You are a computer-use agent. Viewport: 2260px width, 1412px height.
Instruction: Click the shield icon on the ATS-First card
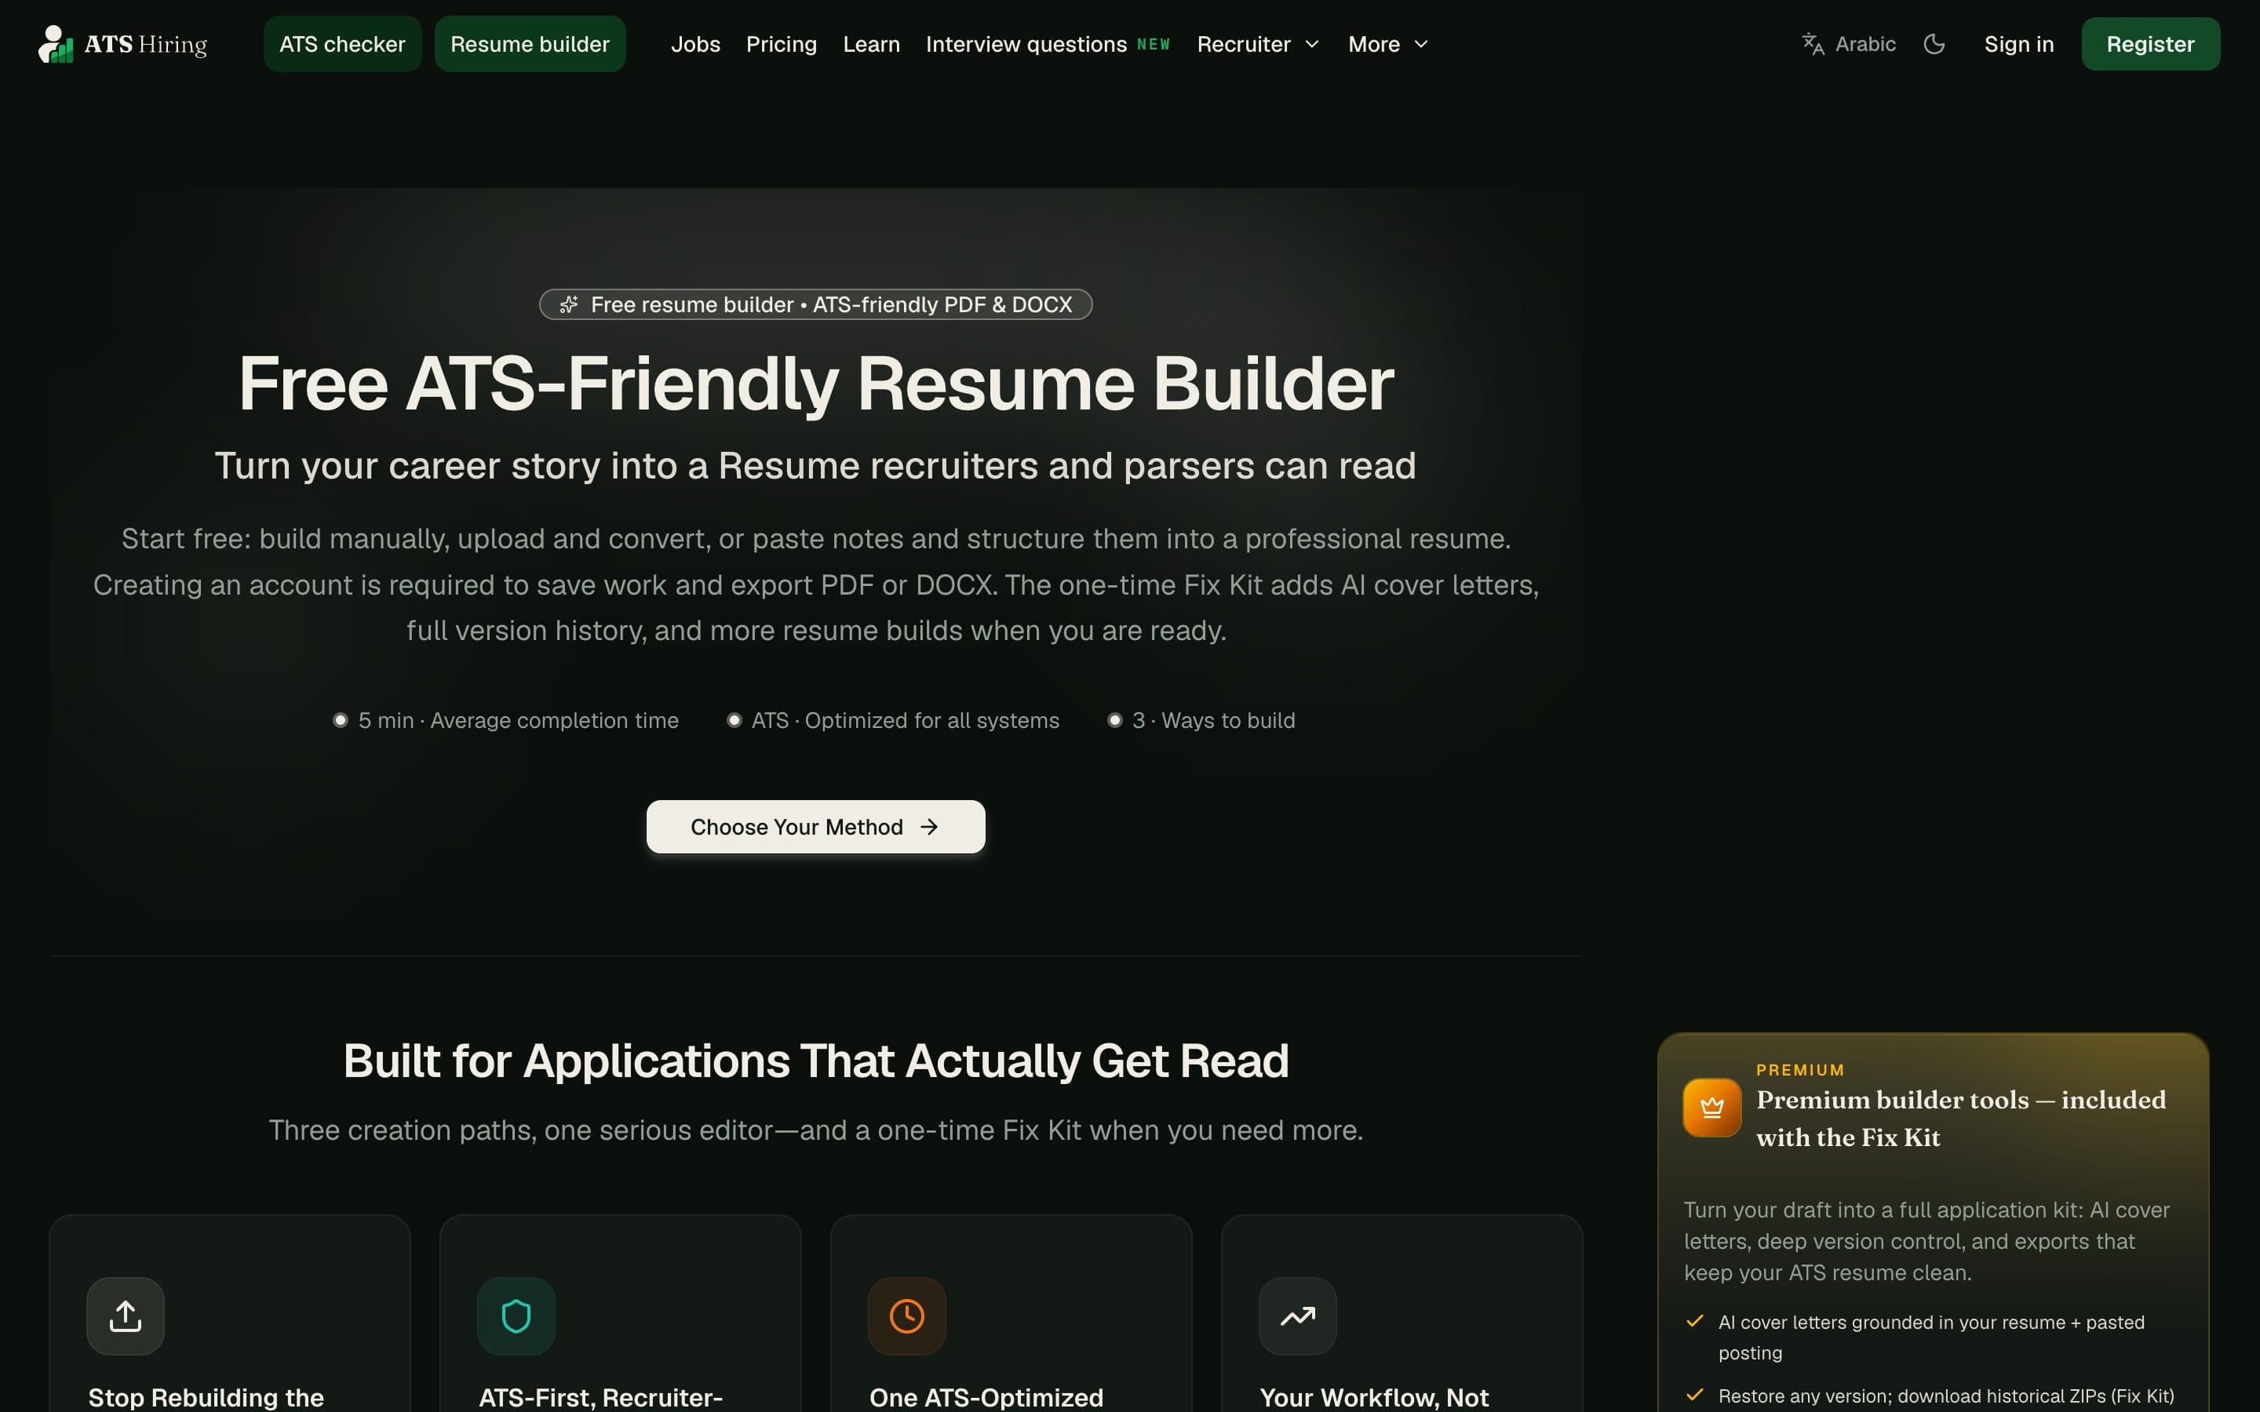516,1316
